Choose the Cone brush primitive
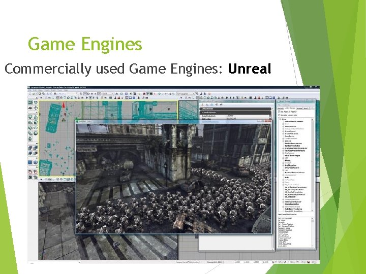Image resolution: width=366 pixels, height=274 pixels. (36, 117)
